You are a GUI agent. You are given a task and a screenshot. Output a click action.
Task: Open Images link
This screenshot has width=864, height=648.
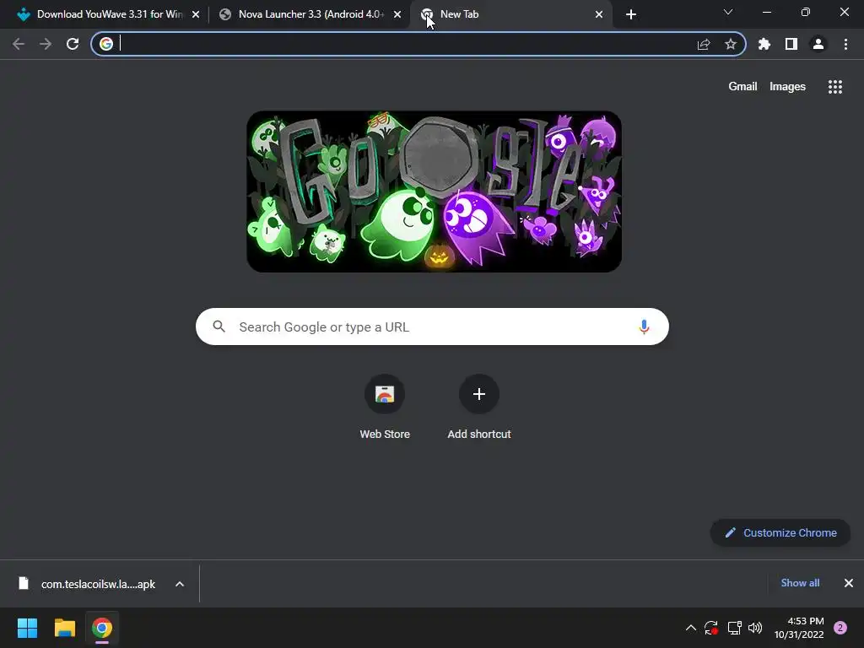(787, 87)
